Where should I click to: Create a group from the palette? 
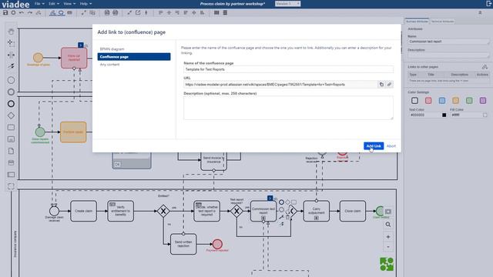[x=11, y=186]
